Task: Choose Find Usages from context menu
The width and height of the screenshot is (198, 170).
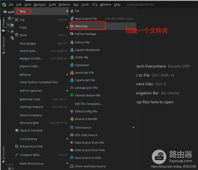Action: click(x=42, y=43)
